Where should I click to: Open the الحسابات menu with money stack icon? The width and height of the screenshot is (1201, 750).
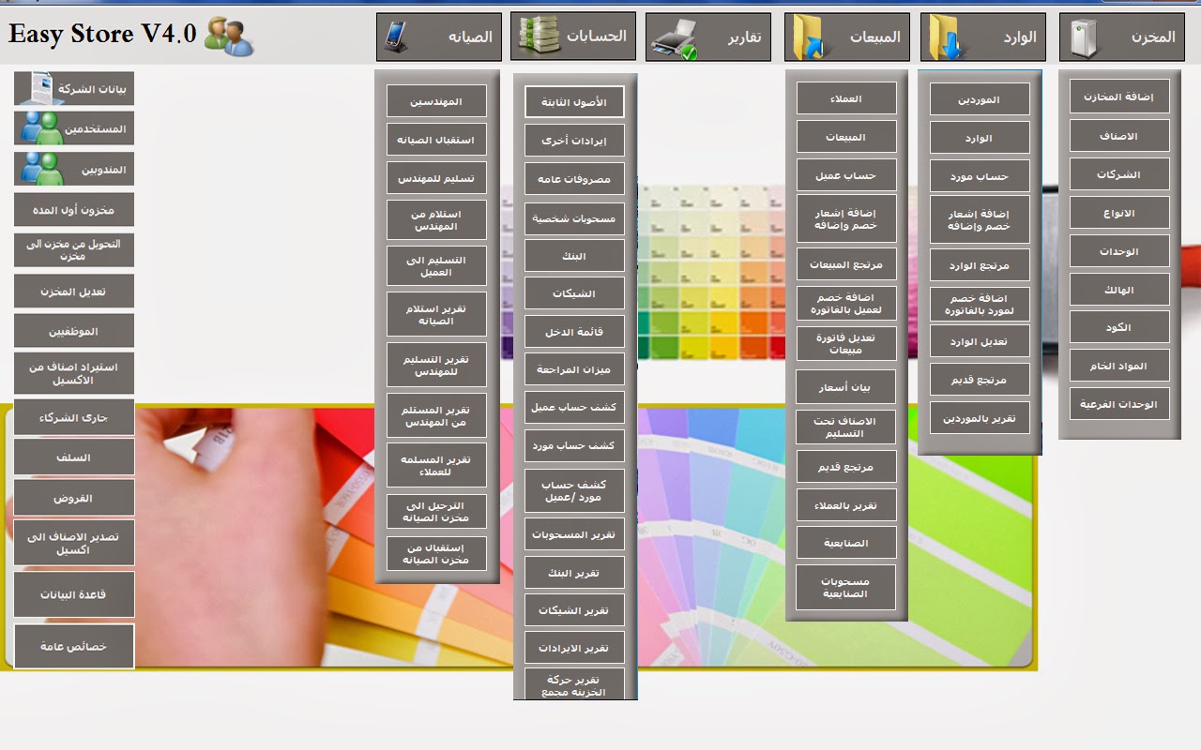pyautogui.click(x=573, y=36)
